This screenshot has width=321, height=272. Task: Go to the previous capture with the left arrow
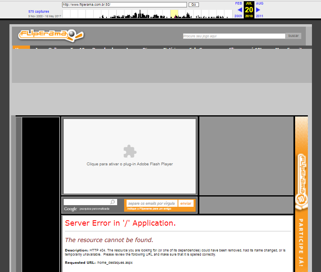coord(240,9)
